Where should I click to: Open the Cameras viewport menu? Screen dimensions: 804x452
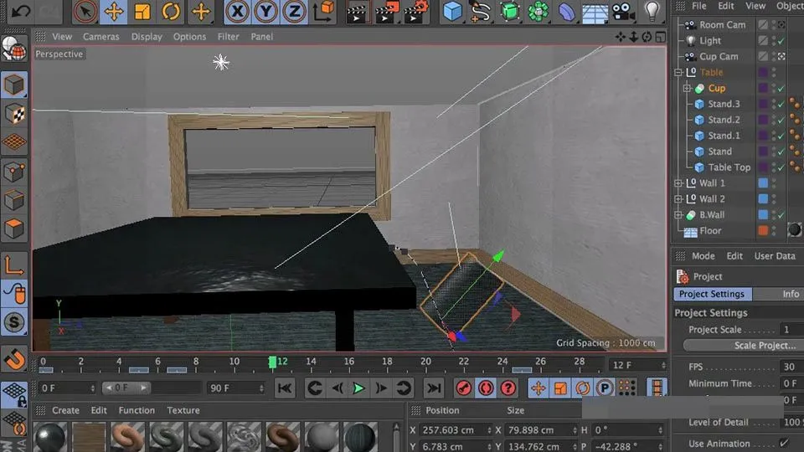click(100, 37)
